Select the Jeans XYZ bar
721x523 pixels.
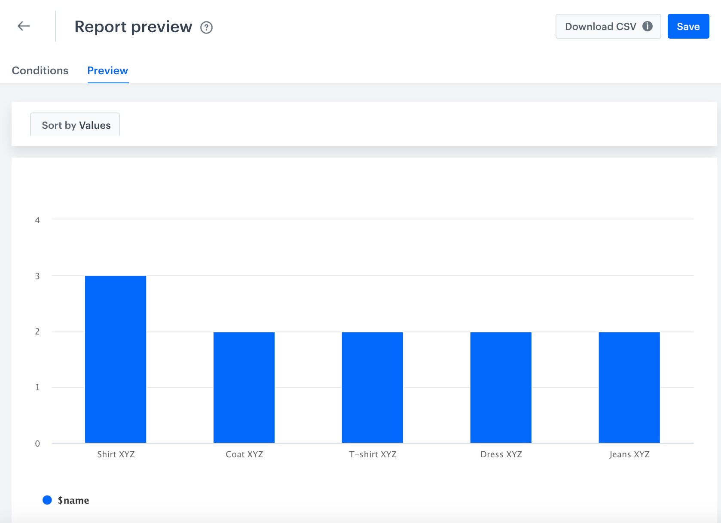pyautogui.click(x=629, y=387)
